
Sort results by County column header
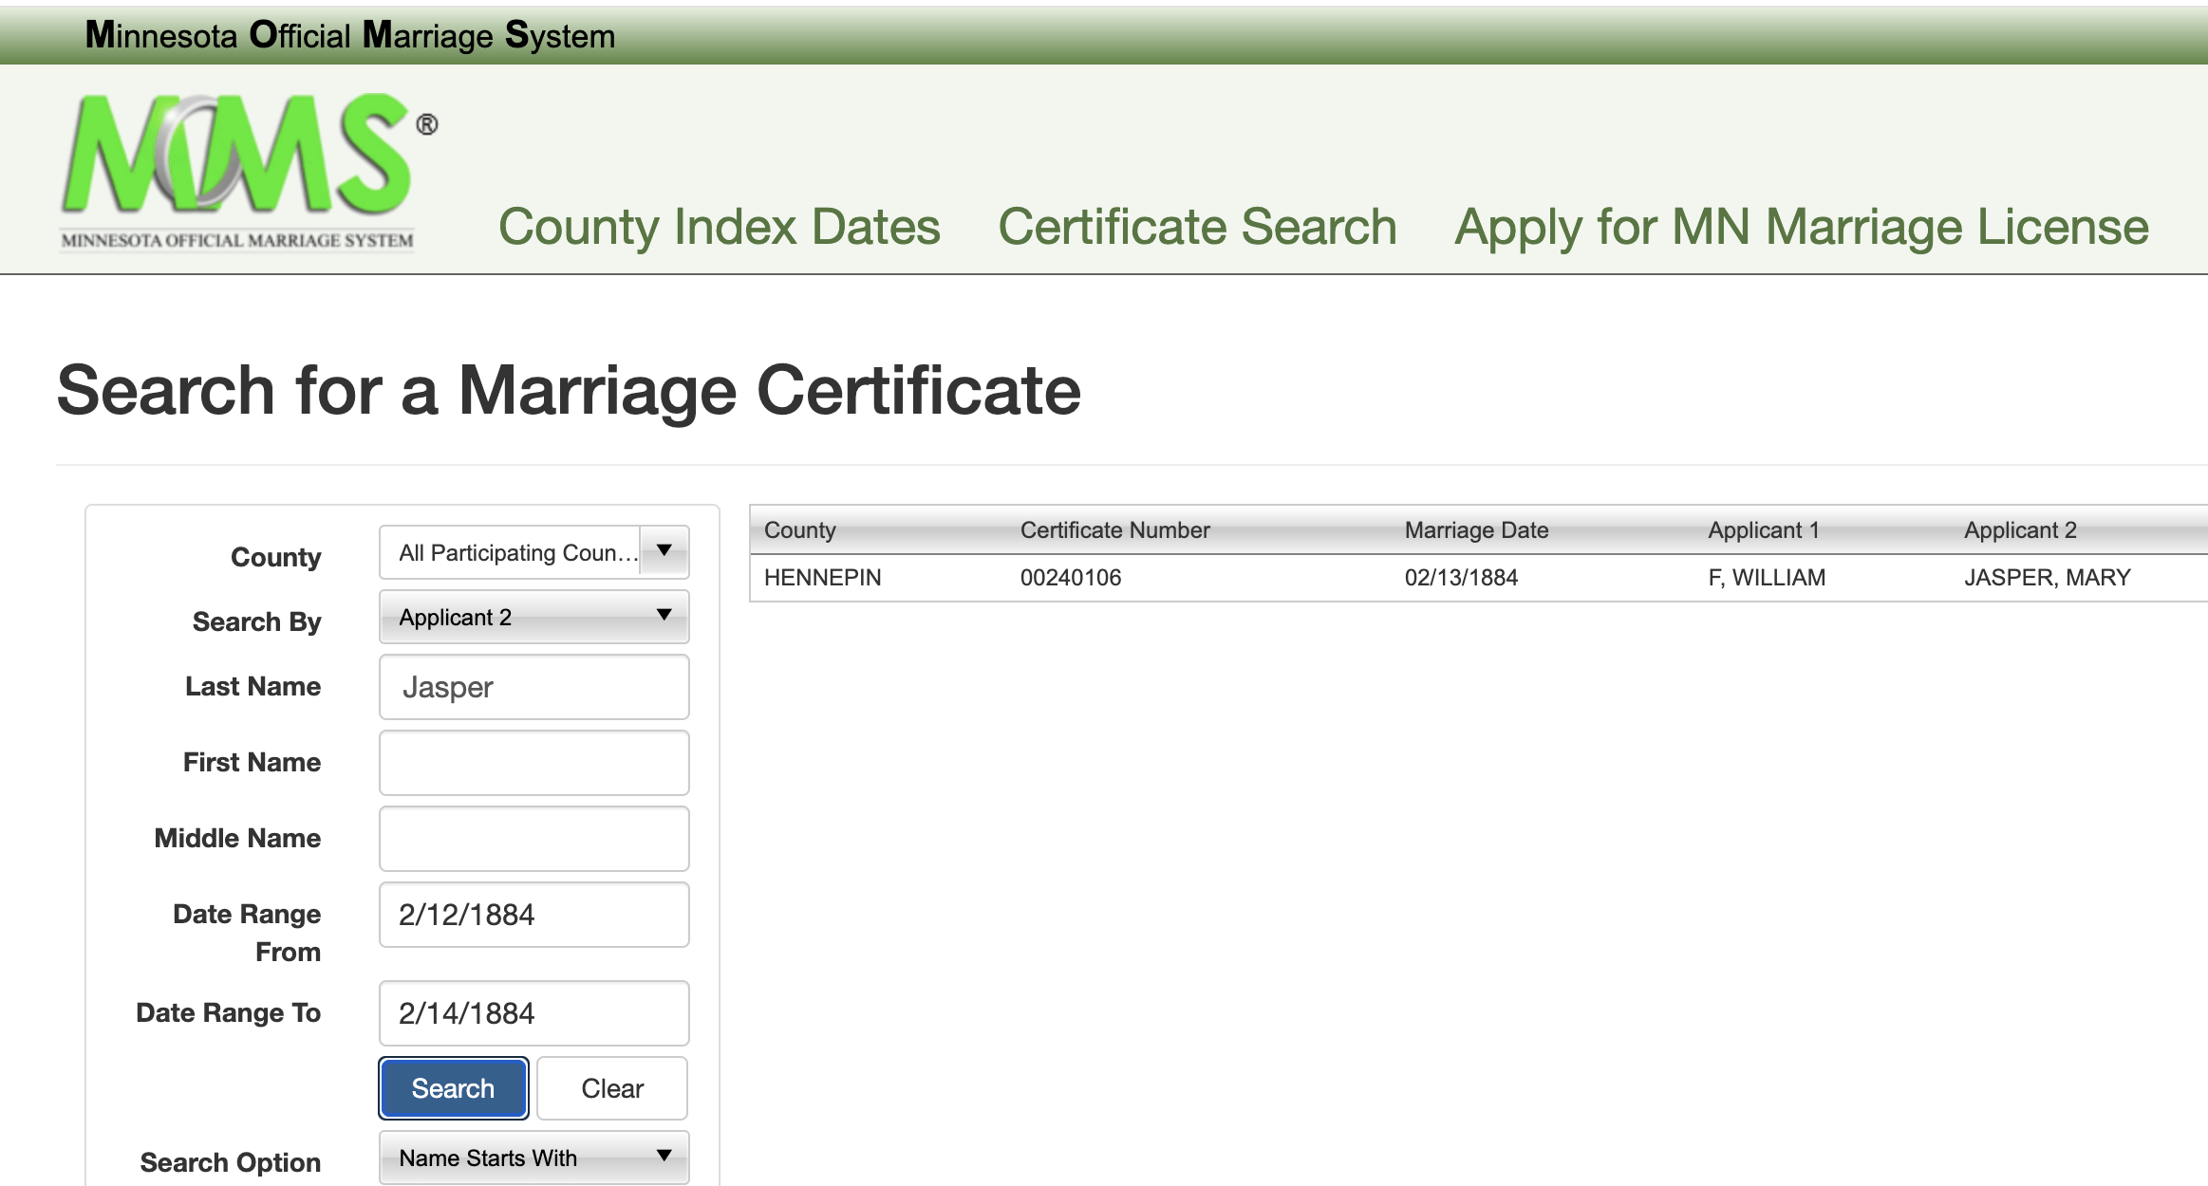pyautogui.click(x=799, y=530)
